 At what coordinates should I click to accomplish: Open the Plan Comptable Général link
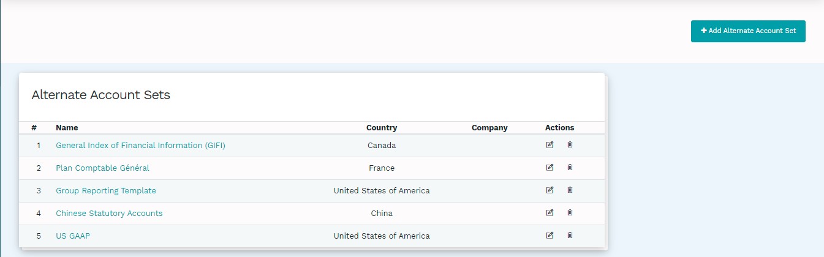point(102,168)
